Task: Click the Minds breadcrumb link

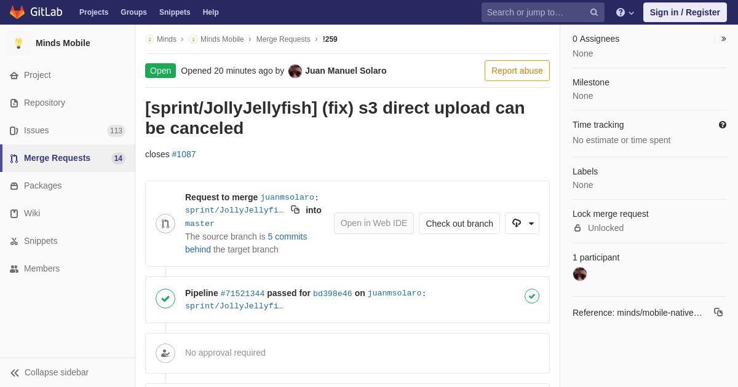Action: pyautogui.click(x=167, y=39)
